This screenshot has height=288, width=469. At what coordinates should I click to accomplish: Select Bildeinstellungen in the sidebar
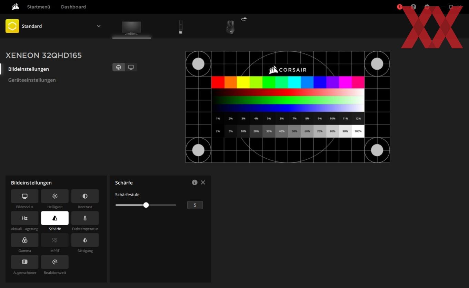click(29, 69)
